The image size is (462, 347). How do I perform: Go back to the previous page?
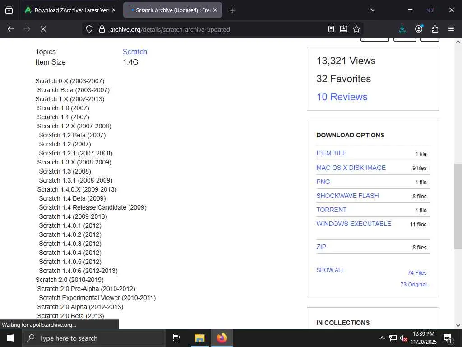pyautogui.click(x=11, y=29)
